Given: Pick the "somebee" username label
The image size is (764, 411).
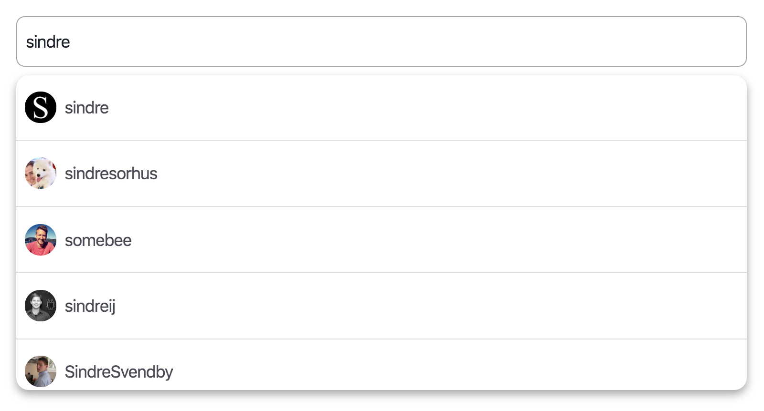Looking at the screenshot, I should (98, 240).
